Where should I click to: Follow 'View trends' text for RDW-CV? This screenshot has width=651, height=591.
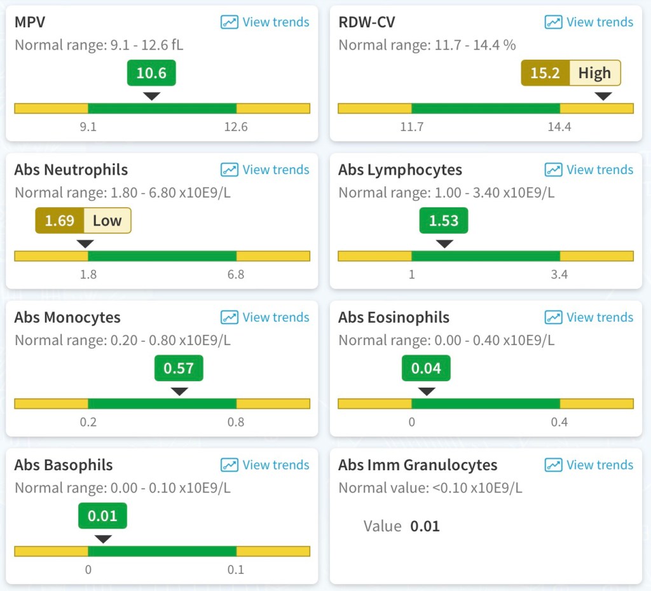[x=600, y=22]
